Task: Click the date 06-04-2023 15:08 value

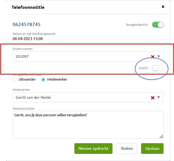Action: click(28, 39)
